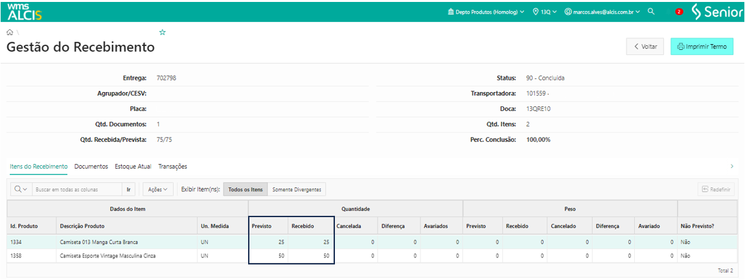Click the Voltar button

click(x=645, y=47)
